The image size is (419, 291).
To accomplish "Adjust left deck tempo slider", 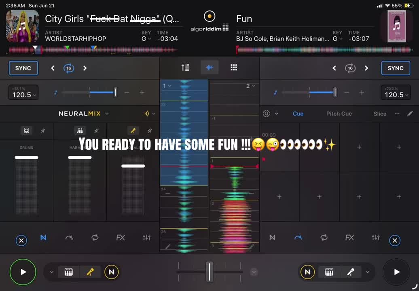I will (x=115, y=93).
